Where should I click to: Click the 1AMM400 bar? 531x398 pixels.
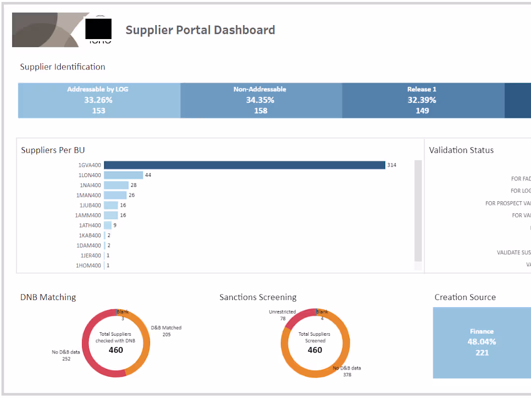pyautogui.click(x=111, y=216)
